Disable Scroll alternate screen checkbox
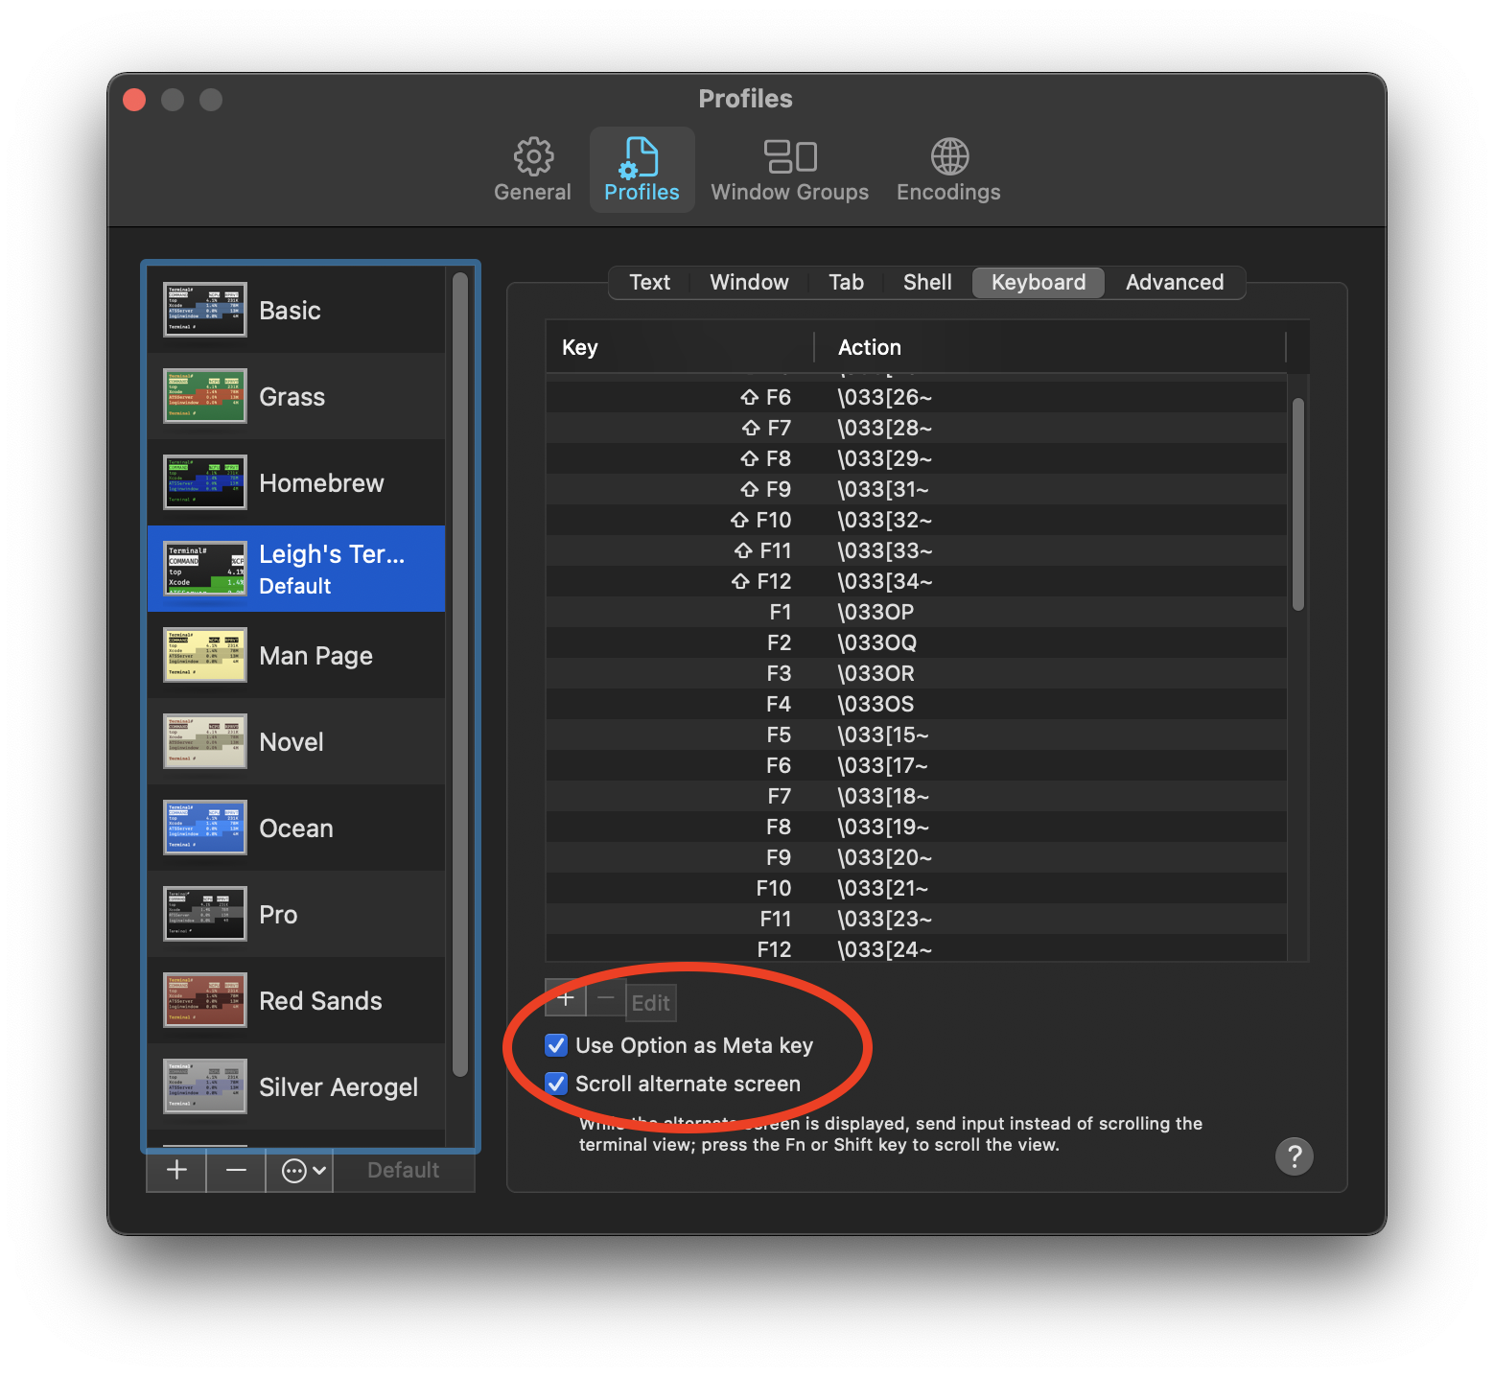The image size is (1494, 1377). [556, 1084]
